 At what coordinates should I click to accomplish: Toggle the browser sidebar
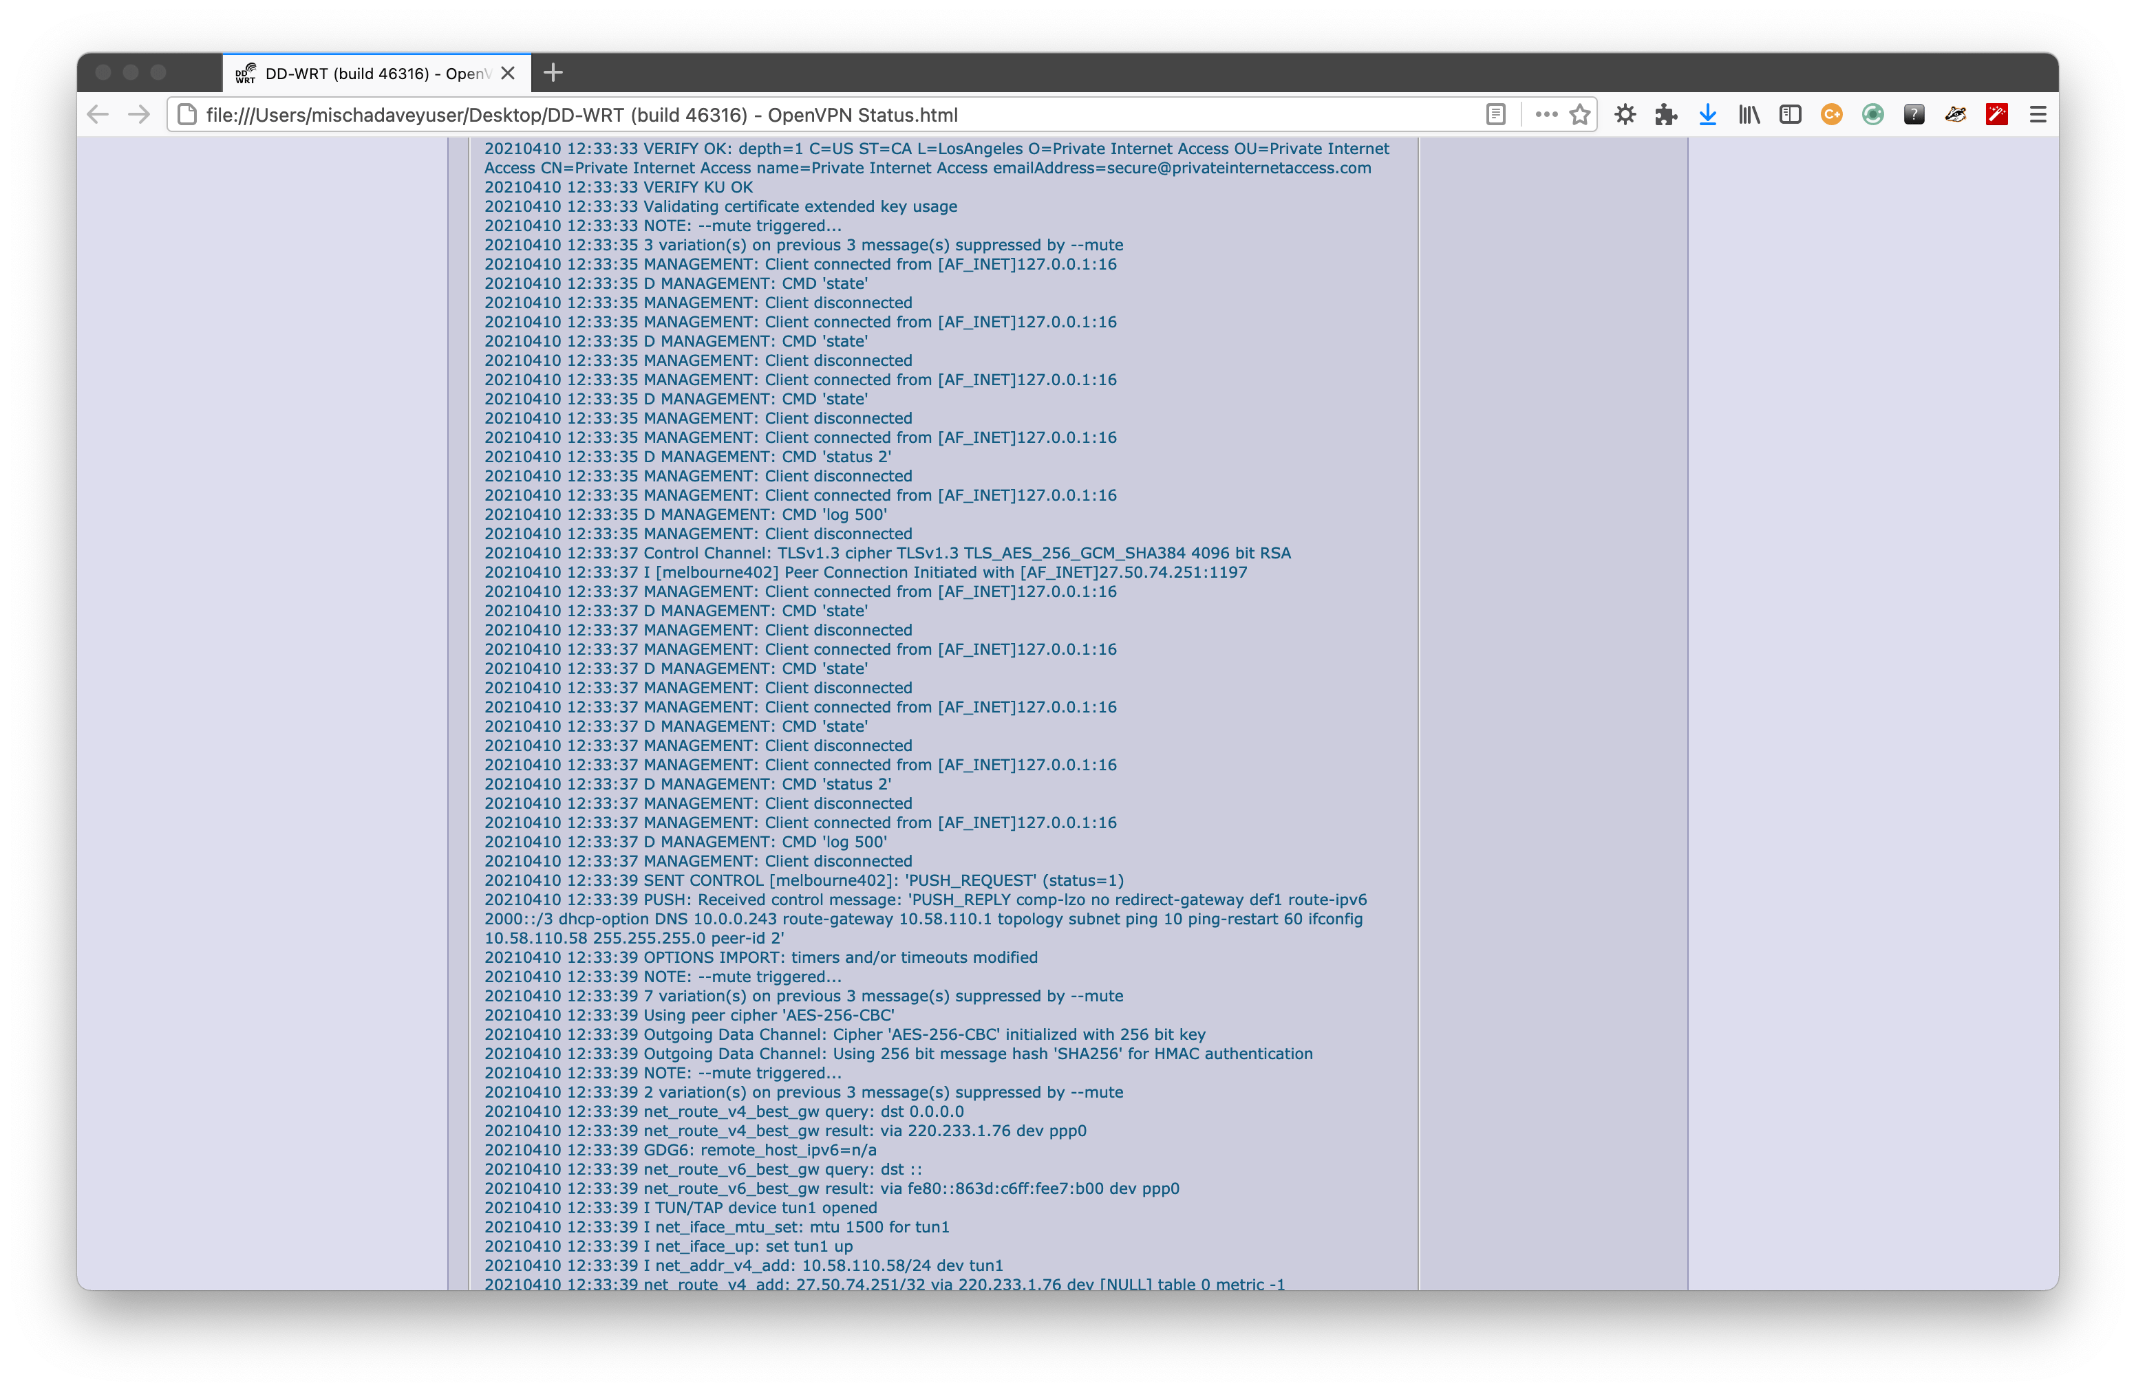coord(1791,115)
